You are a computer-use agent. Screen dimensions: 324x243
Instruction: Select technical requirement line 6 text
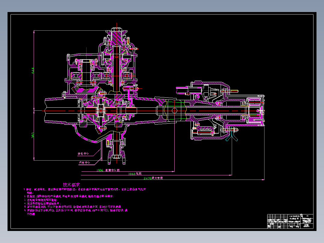(x=76, y=212)
